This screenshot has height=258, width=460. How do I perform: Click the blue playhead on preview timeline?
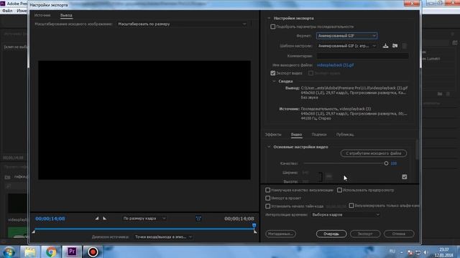tap(254, 225)
